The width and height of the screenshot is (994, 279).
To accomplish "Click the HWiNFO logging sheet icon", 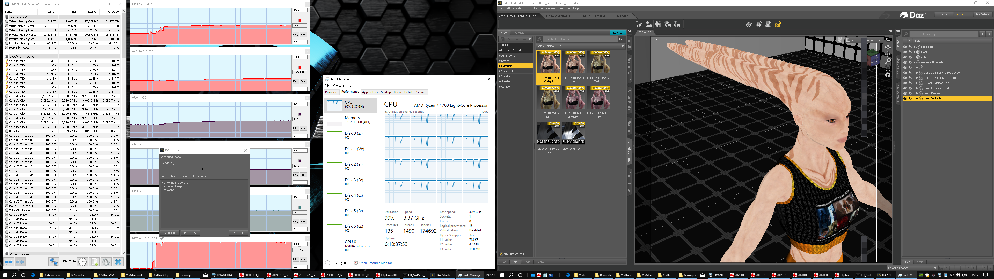I will click(x=94, y=262).
